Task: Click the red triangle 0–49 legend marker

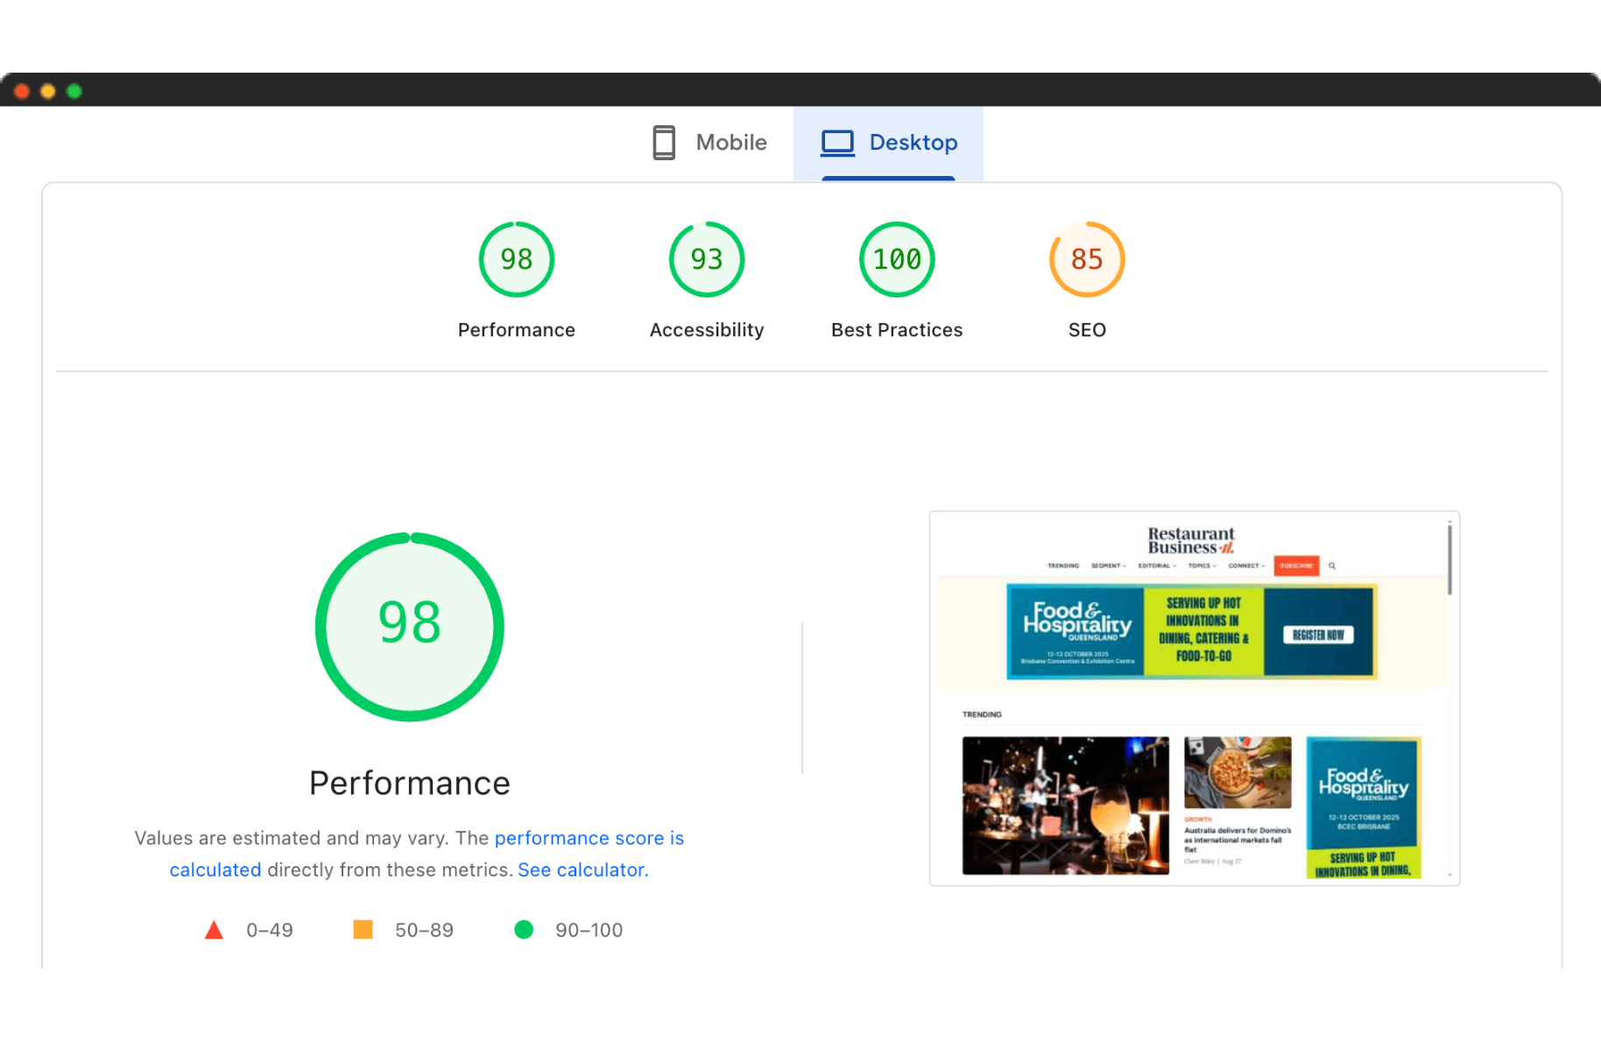Action: tap(214, 930)
